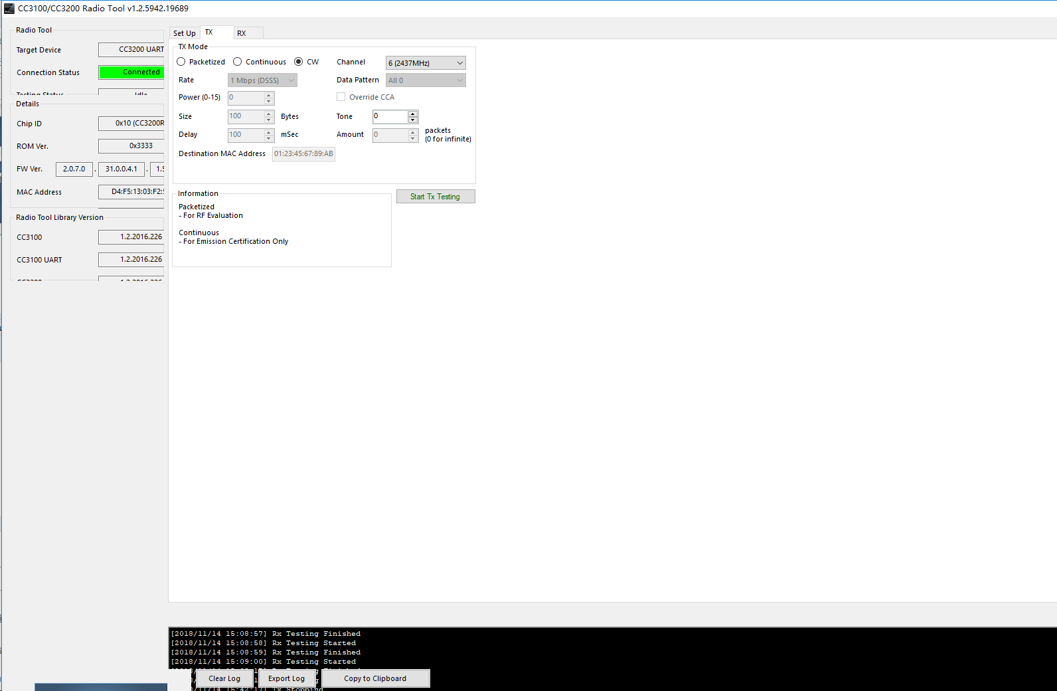
Task: Click the log line Rx Testing Started 15:08:58
Action: (x=264, y=643)
